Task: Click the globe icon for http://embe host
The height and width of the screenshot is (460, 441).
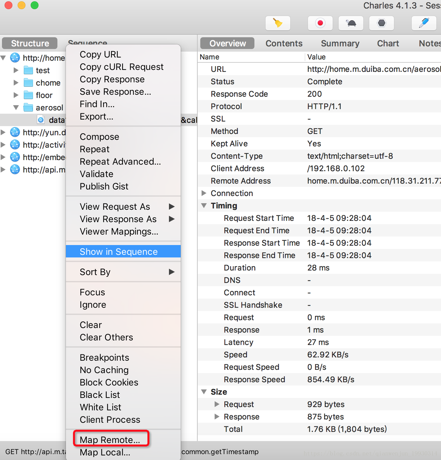Action: (15, 157)
